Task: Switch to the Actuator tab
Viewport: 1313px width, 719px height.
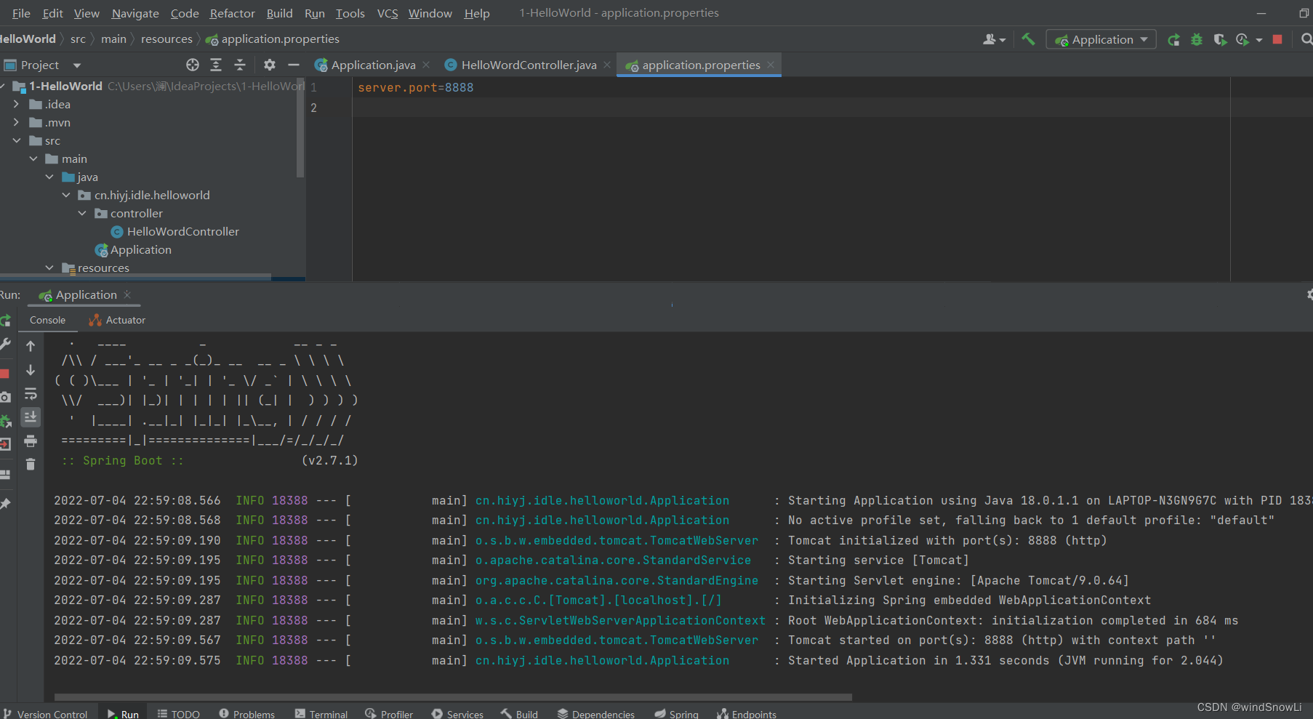Action: click(117, 320)
